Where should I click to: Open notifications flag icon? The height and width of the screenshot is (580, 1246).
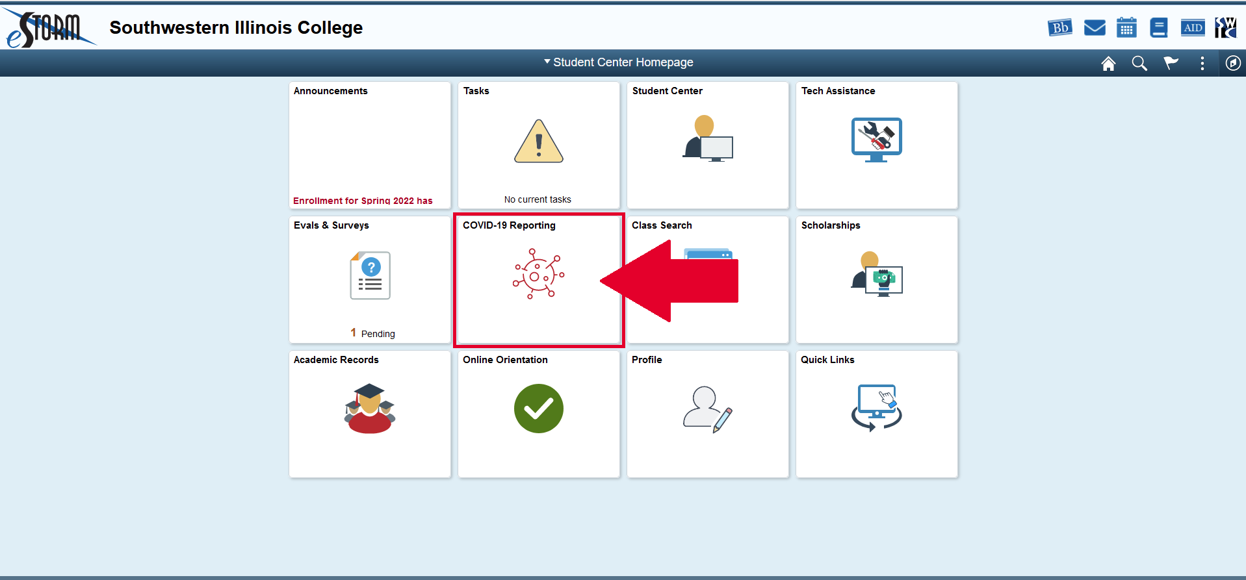1171,63
